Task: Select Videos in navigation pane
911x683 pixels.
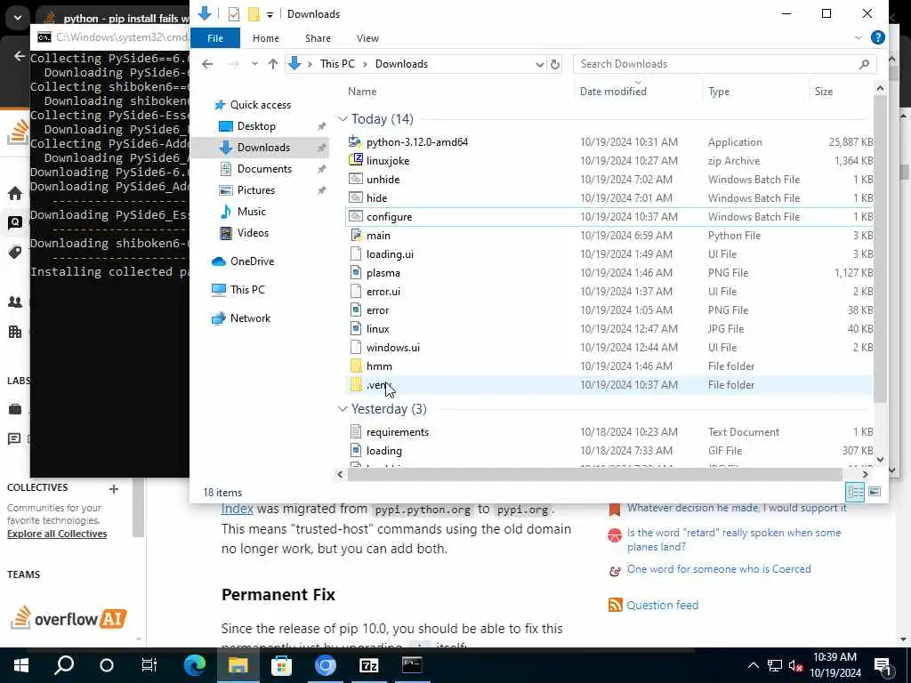Action: click(x=253, y=232)
